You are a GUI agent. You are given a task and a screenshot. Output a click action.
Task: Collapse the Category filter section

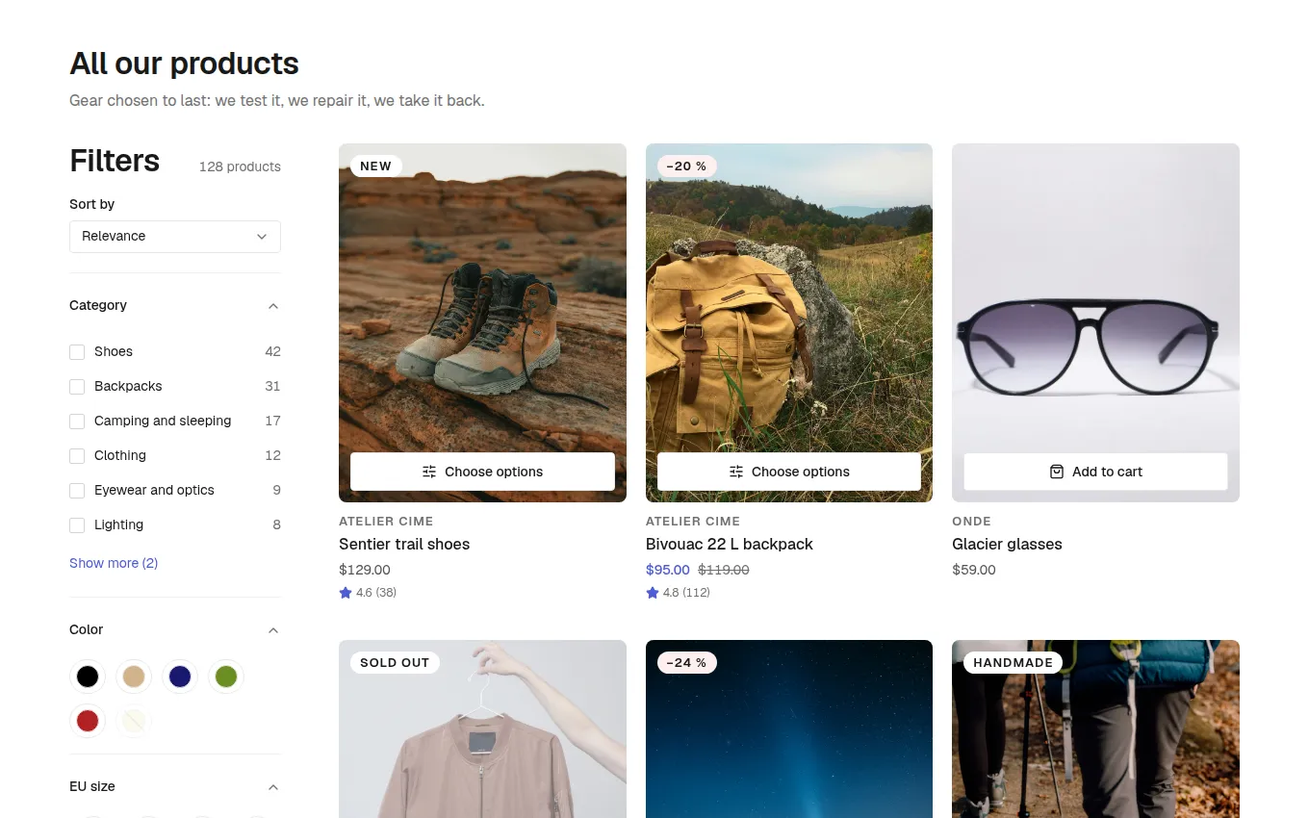click(273, 306)
